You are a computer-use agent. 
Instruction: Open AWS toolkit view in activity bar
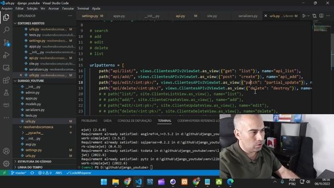click(x=6, y=104)
